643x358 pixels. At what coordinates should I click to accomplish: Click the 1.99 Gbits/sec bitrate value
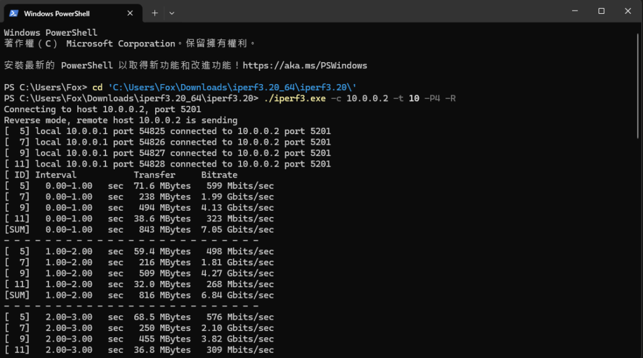tap(237, 197)
